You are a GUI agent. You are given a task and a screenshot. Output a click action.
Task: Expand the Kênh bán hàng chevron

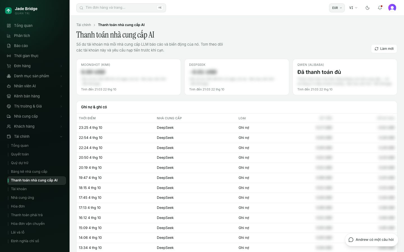coord(61,96)
